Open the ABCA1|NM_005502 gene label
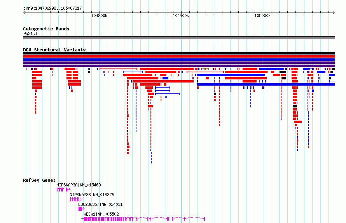The width and height of the screenshot is (346, 223). 101,214
